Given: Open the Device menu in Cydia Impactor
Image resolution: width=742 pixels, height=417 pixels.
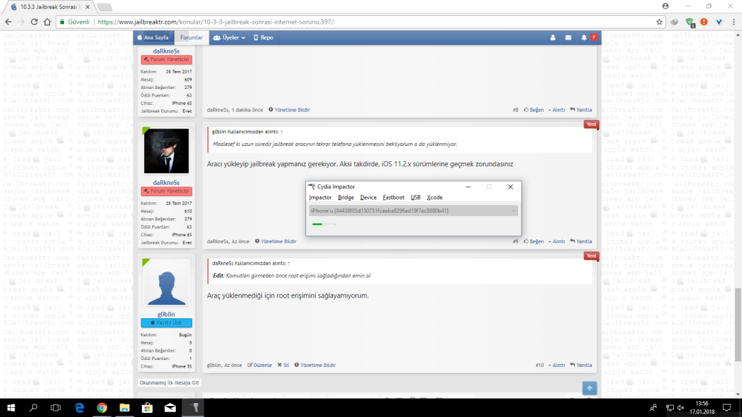Looking at the screenshot, I should click(x=368, y=197).
